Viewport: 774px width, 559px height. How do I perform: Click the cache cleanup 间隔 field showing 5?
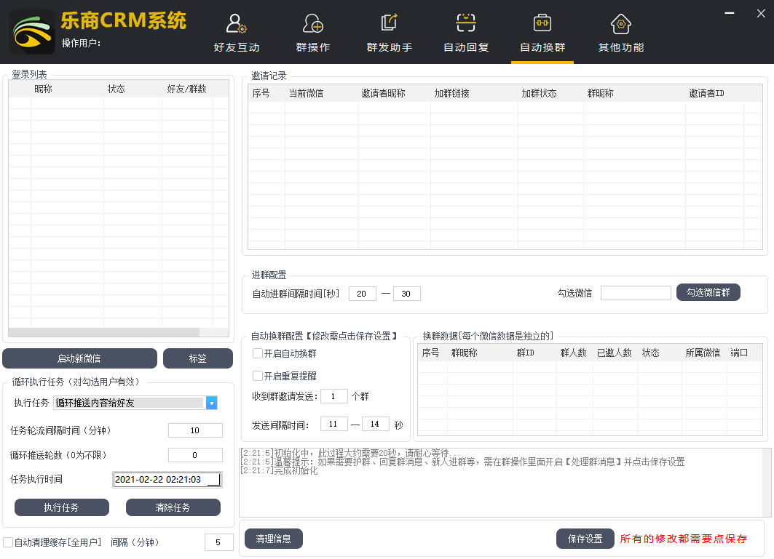218,542
